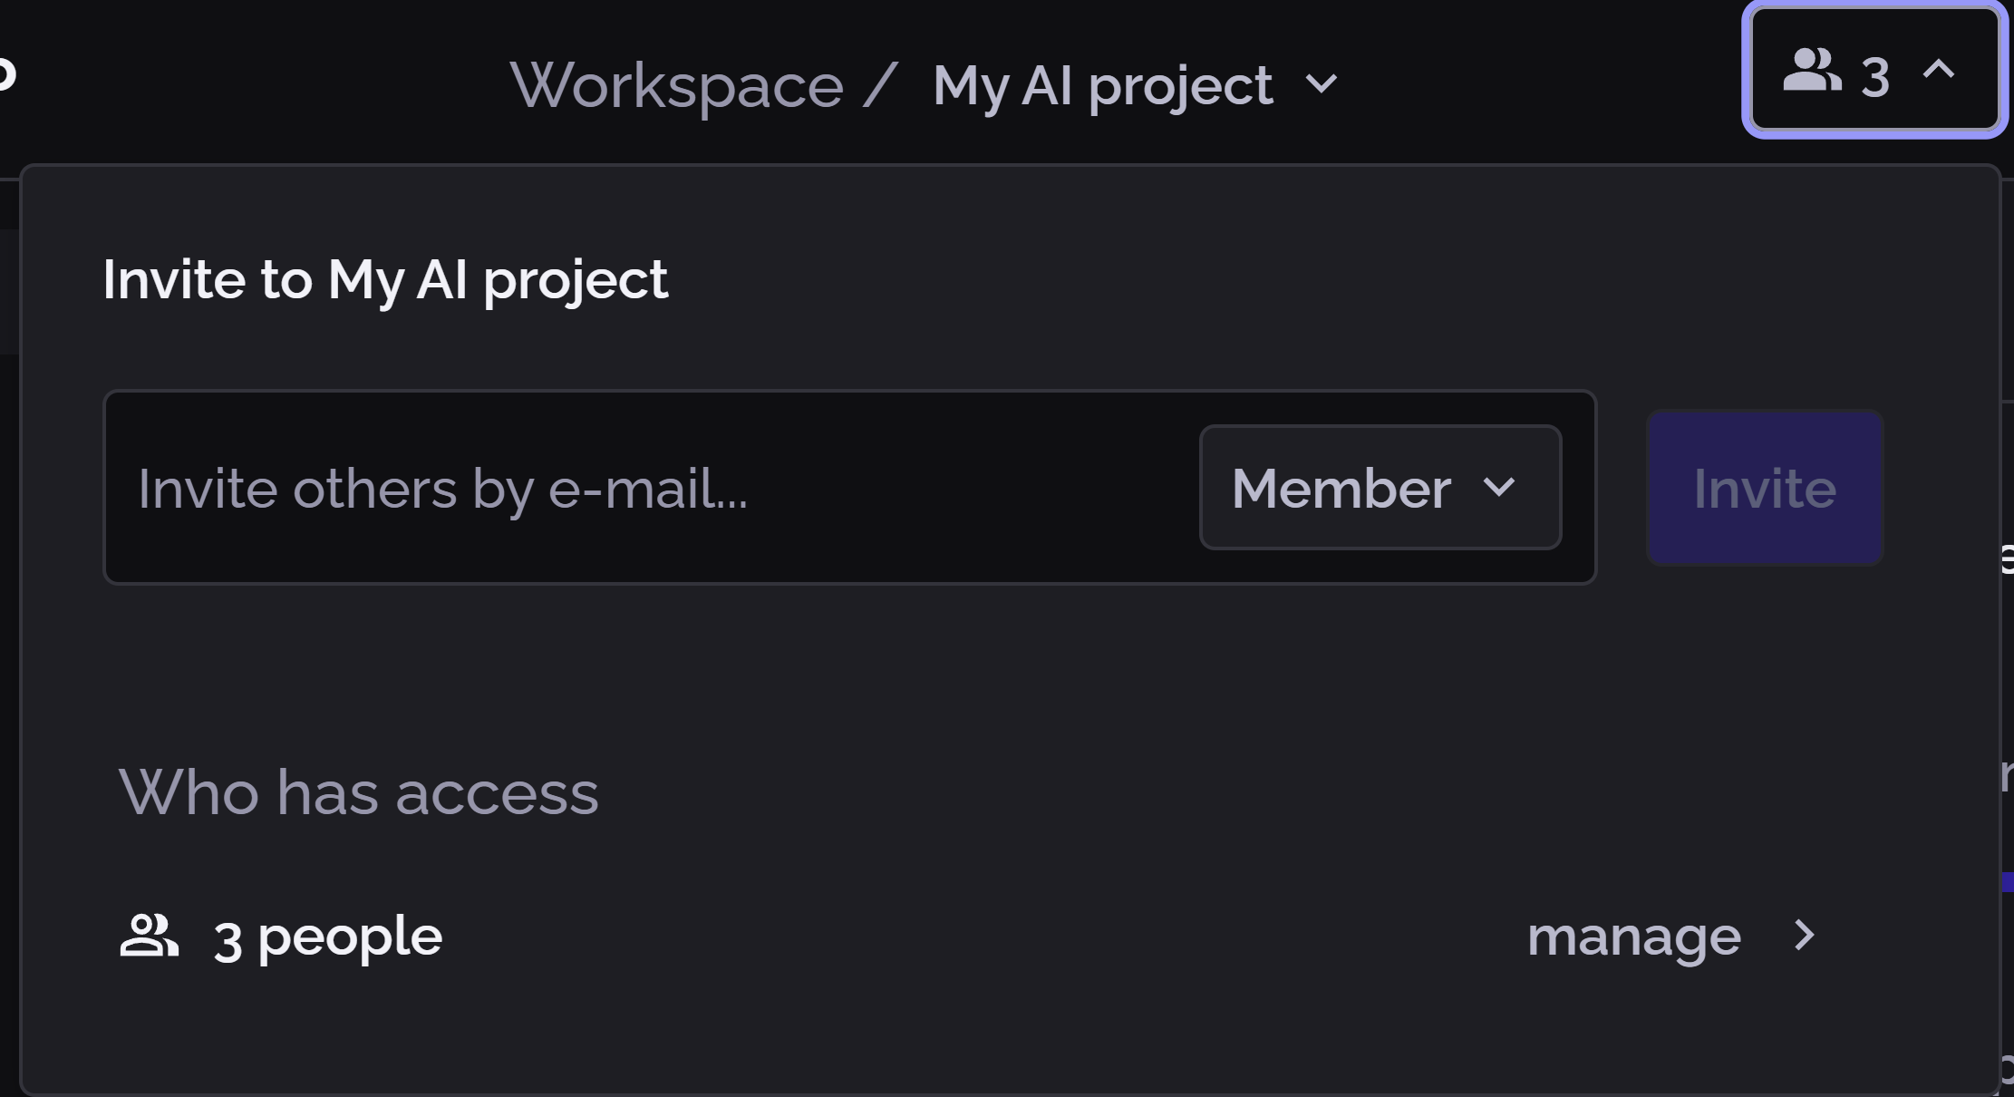Open the role selector chevron
Screen dimensions: 2014x1097
(x=1499, y=487)
